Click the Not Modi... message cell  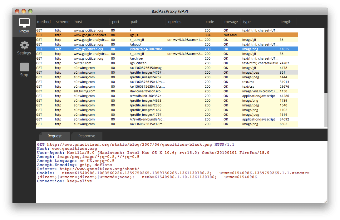232,35
